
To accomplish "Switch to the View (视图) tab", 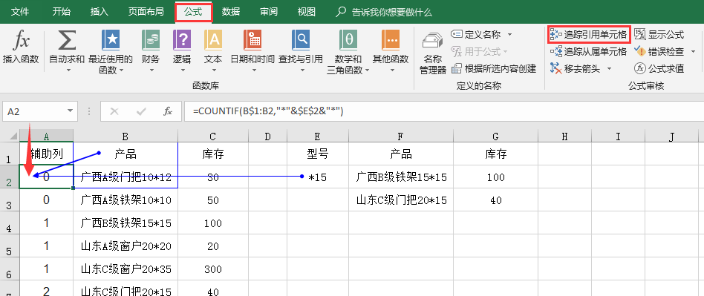I will pos(306,12).
